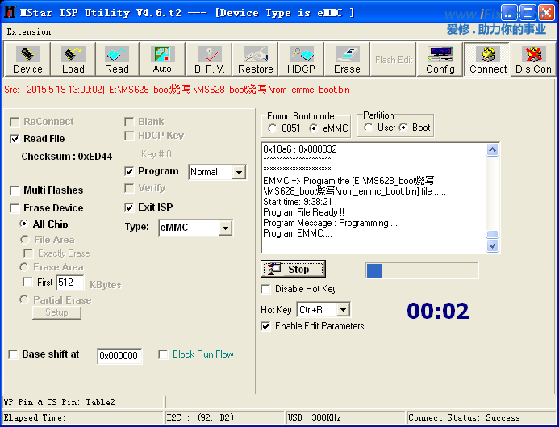Click the Restore toolbar icon
The image size is (559, 427).
(256, 59)
